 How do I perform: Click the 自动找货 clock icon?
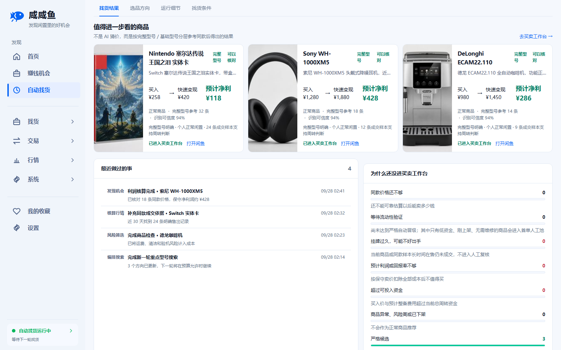coord(16,90)
